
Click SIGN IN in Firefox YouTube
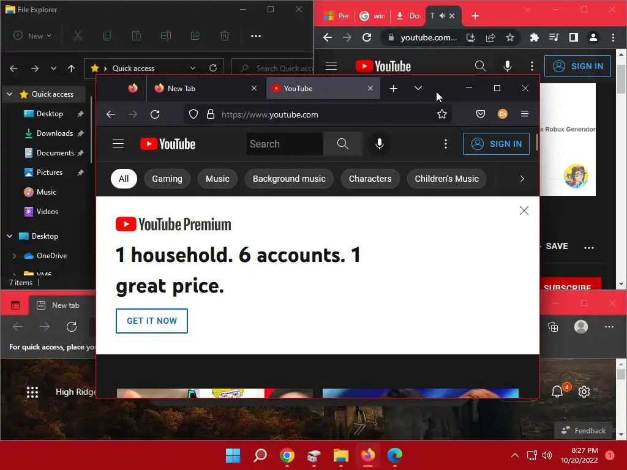coord(496,144)
